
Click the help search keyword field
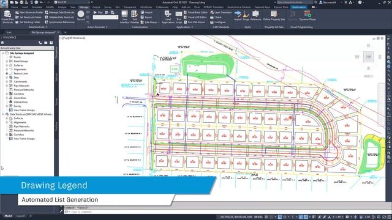tap(295, 2)
